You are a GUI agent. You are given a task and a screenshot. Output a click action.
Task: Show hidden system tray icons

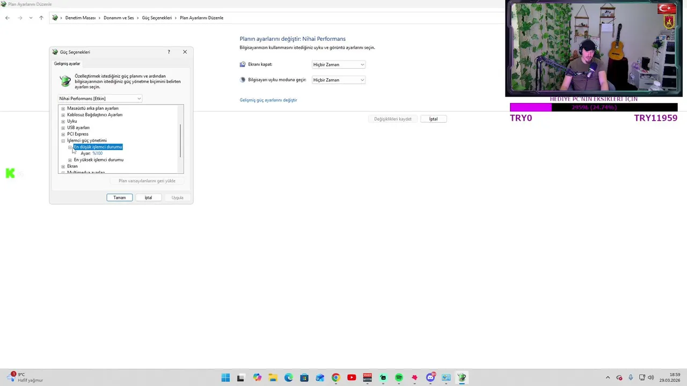608,377
